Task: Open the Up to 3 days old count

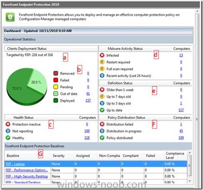Action: click(181, 103)
